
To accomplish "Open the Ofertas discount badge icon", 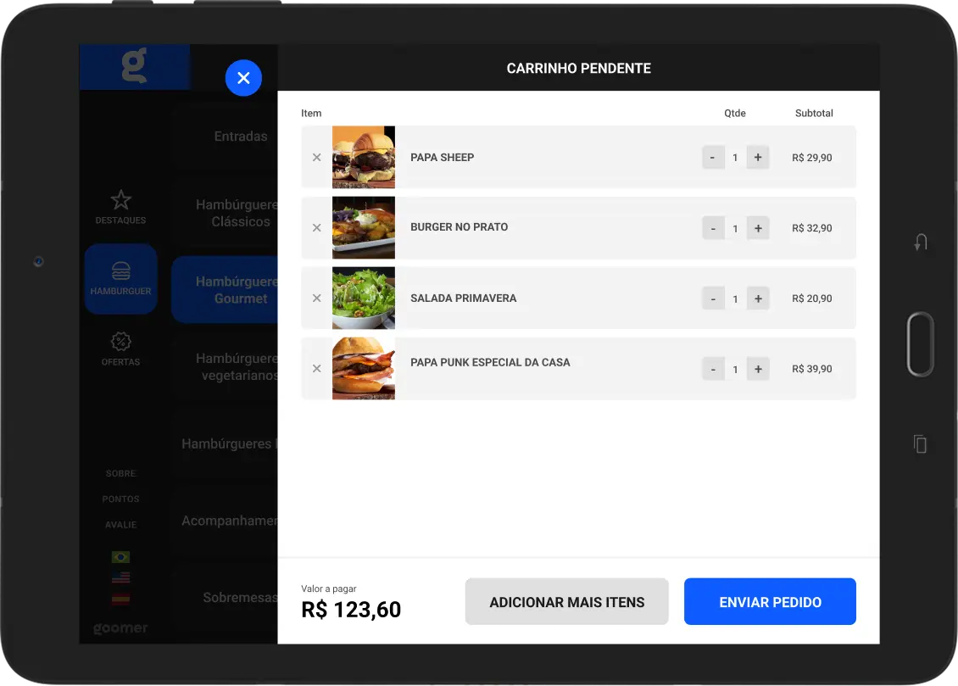I will click(120, 349).
